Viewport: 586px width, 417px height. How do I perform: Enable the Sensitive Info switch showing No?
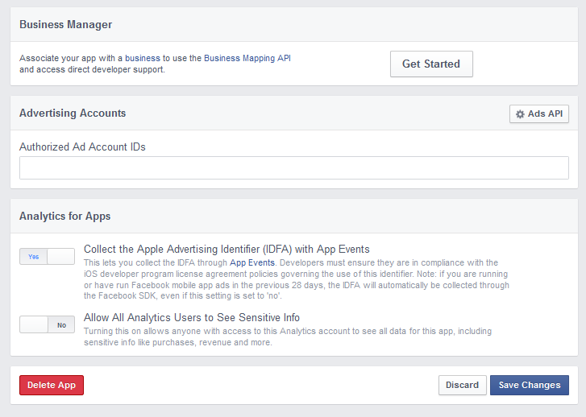47,324
